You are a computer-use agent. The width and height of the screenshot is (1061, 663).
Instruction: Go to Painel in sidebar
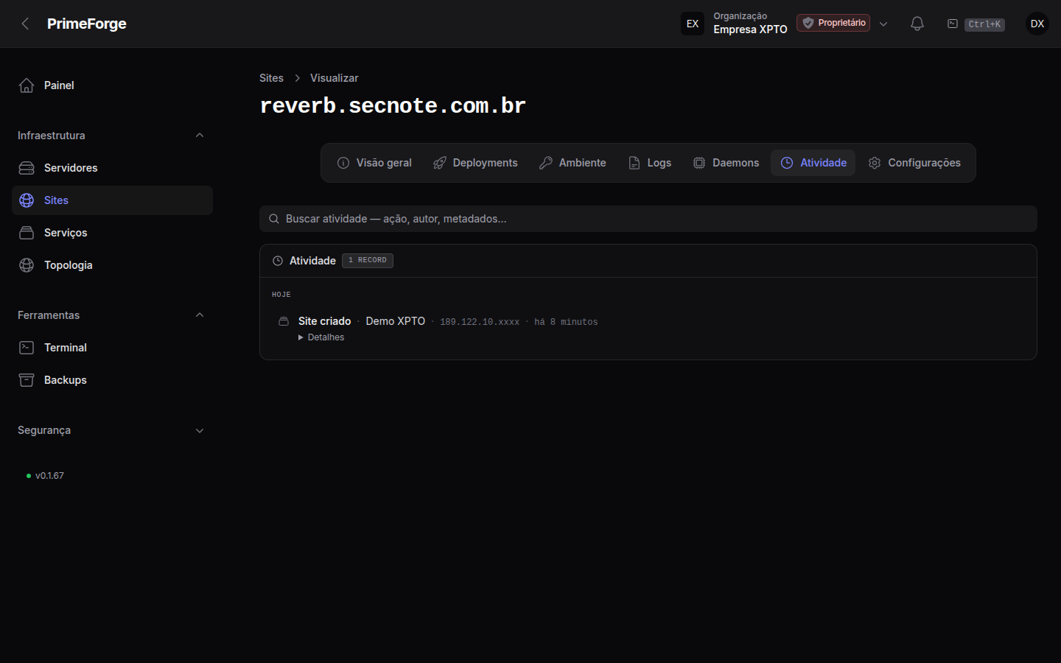pos(112,85)
